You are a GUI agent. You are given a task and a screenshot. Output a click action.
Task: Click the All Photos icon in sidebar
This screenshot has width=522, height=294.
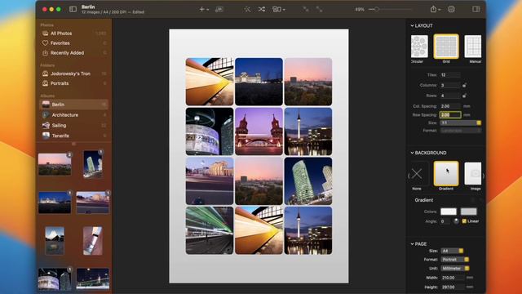tap(46, 33)
